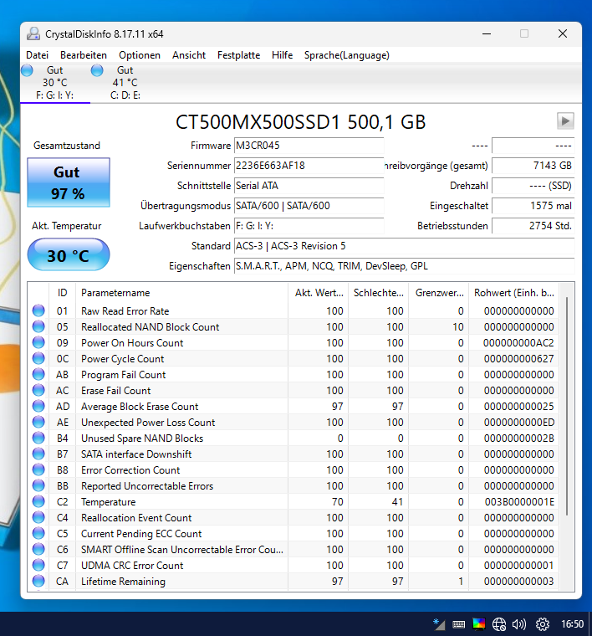Select the Lifetime Remaining row text
Image resolution: width=592 pixels, height=636 pixels.
tap(123, 582)
